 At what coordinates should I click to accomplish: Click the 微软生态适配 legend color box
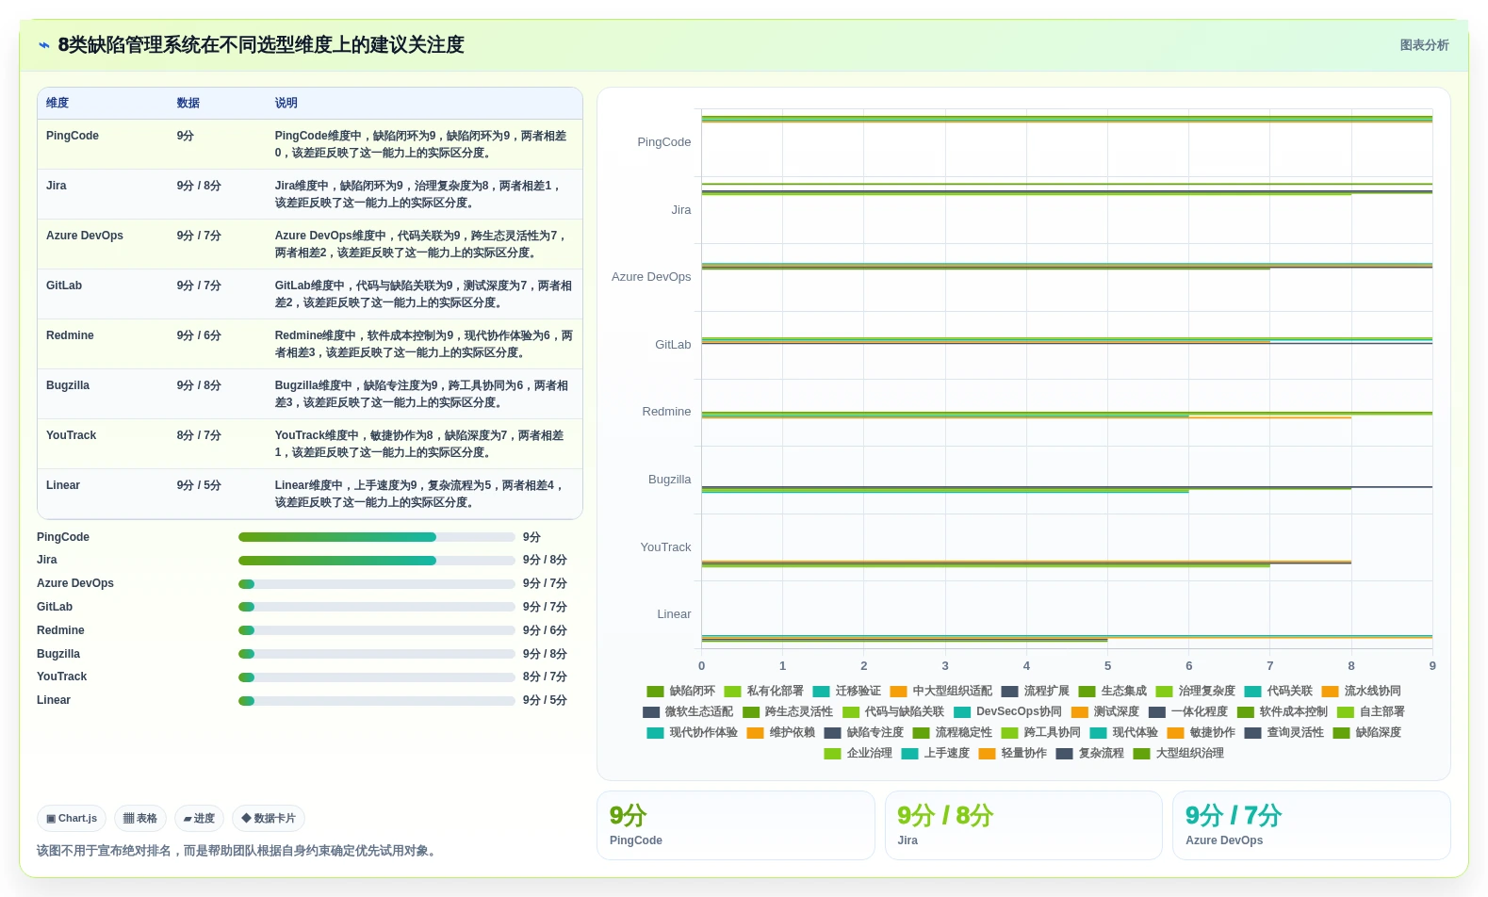click(x=651, y=712)
